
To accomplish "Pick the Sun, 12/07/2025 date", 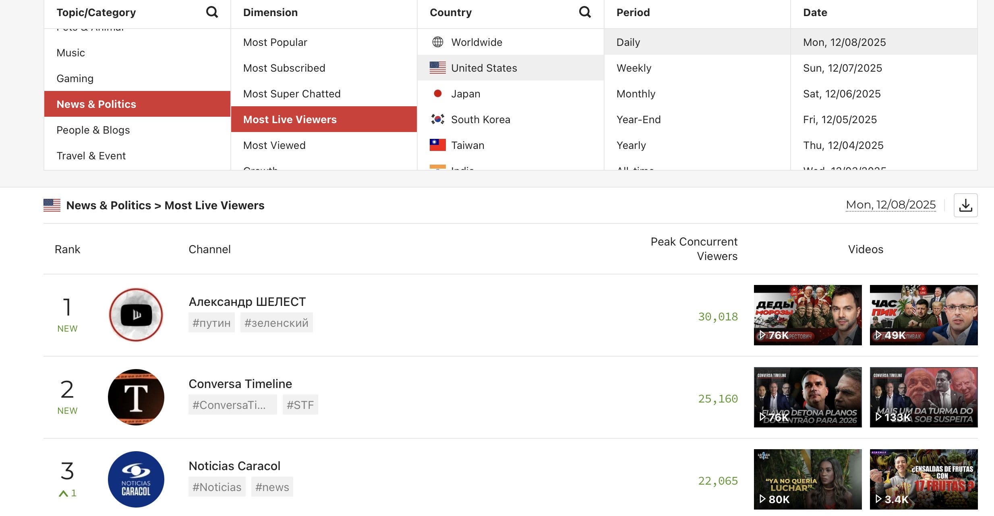I will click(x=842, y=68).
